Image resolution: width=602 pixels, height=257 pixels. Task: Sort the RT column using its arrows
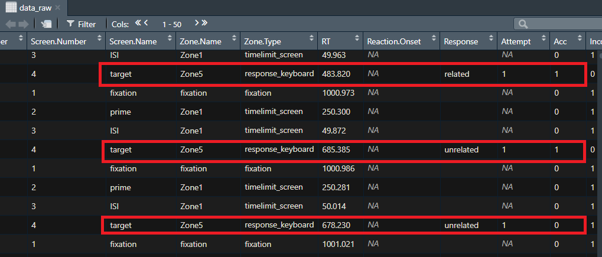coord(357,38)
